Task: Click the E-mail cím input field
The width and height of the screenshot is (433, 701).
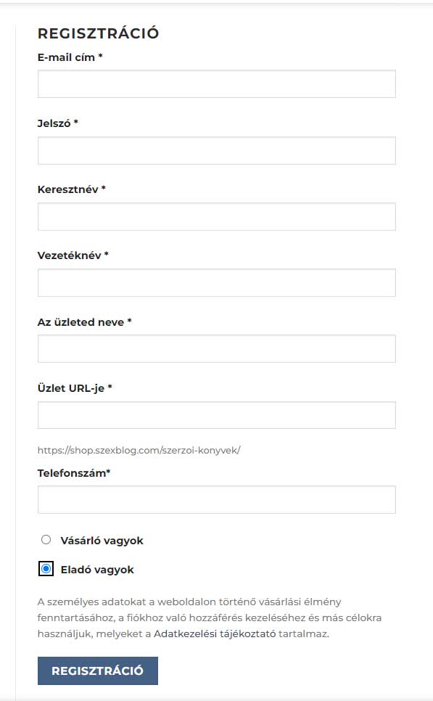Action: coord(216,83)
